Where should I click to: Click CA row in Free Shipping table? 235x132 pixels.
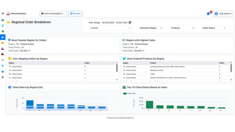62,70
